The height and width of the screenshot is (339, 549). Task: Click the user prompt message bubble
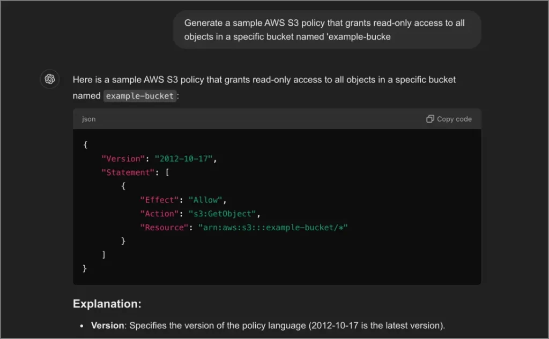(327, 30)
